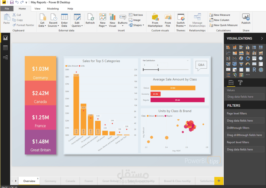Click New Measure
This screenshot has height=188, width=266.
point(220,15)
